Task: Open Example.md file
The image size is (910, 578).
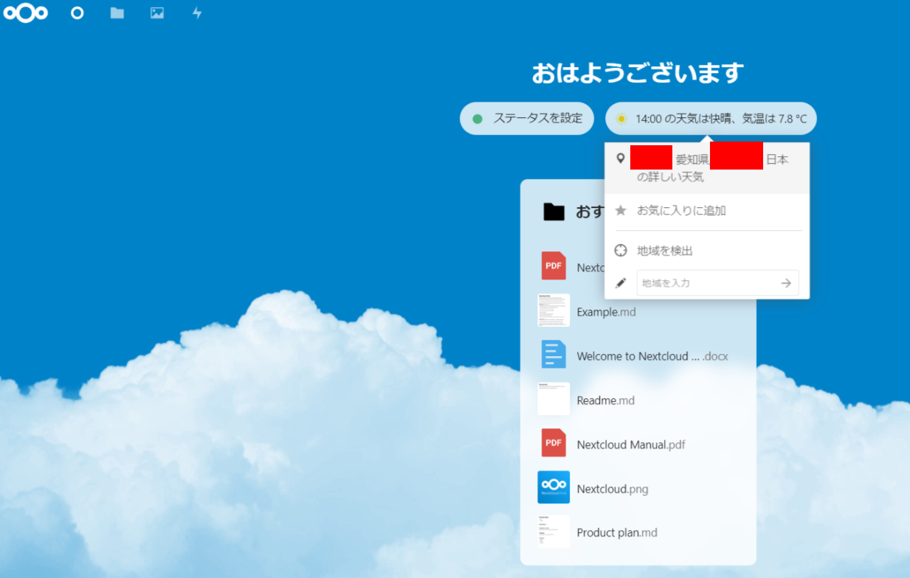Action: (638, 312)
